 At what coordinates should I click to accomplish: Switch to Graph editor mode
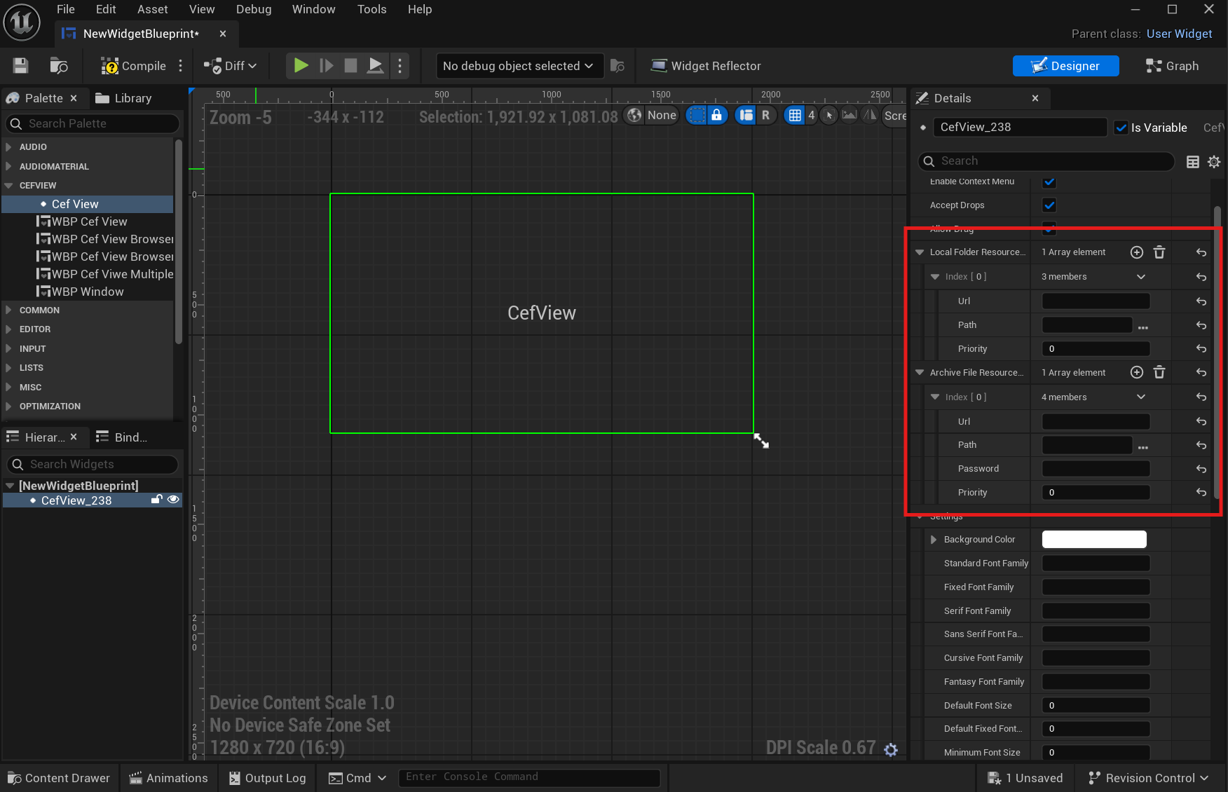[x=1172, y=66]
